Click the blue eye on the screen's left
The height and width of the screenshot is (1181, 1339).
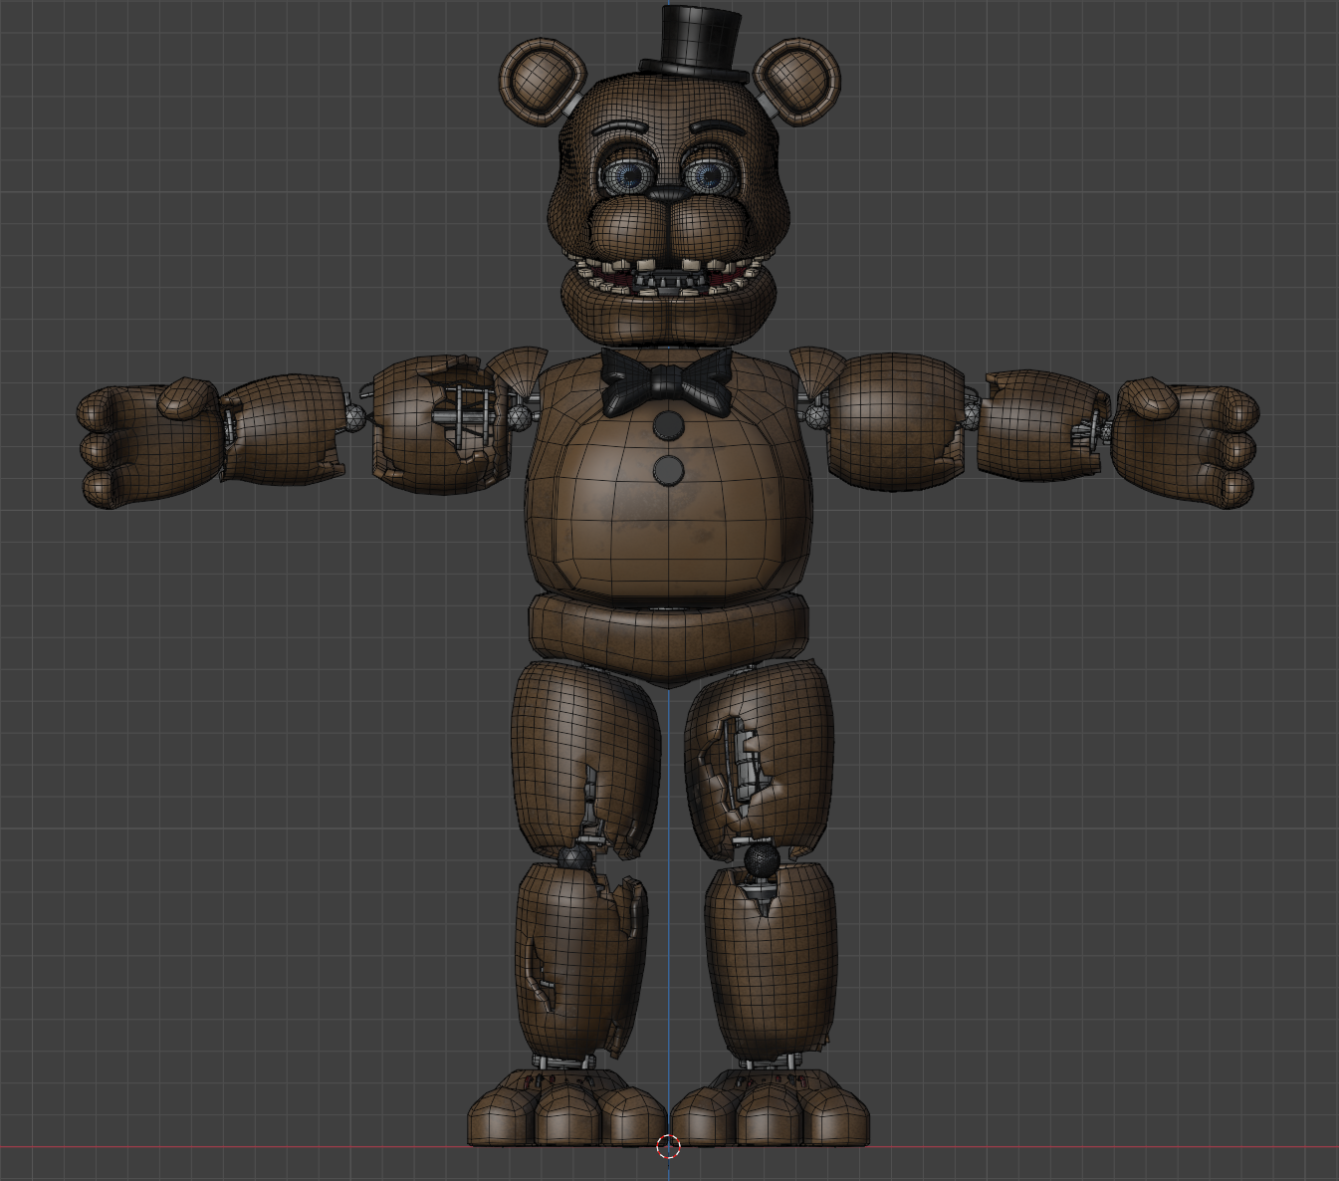628,177
